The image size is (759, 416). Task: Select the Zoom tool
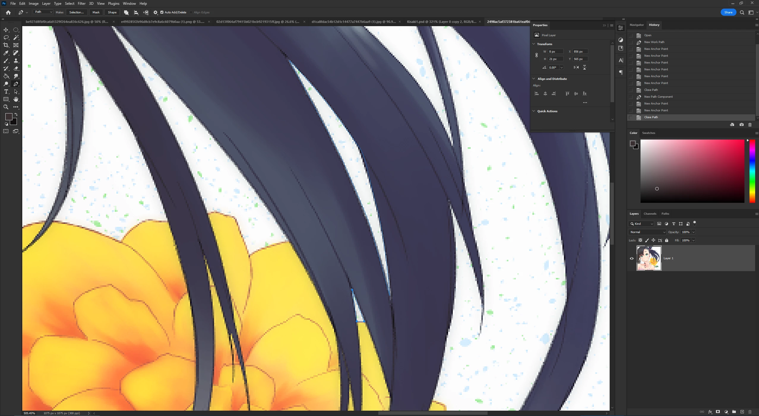6,107
